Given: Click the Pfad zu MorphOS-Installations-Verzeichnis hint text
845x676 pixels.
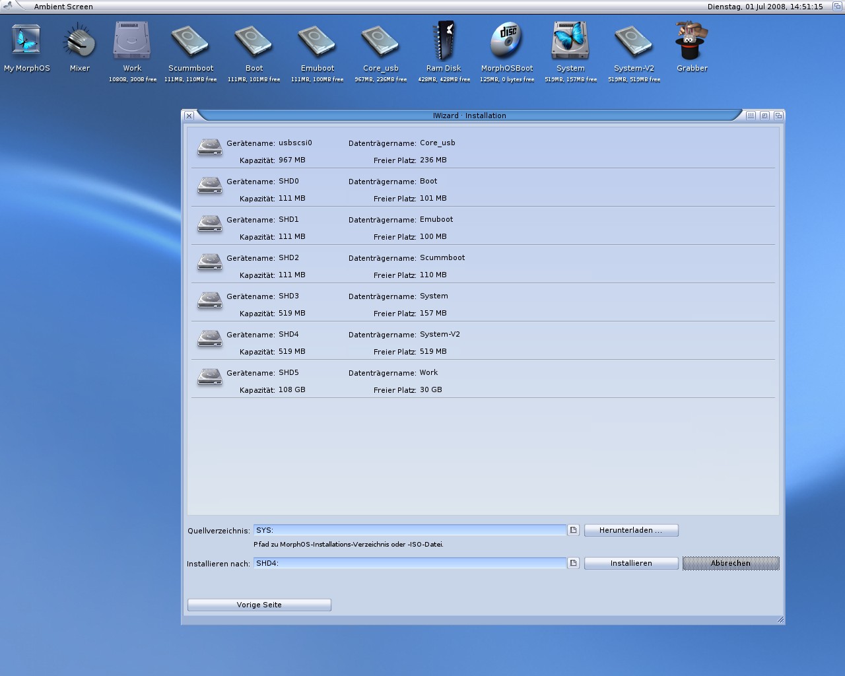Looking at the screenshot, I should coord(349,545).
